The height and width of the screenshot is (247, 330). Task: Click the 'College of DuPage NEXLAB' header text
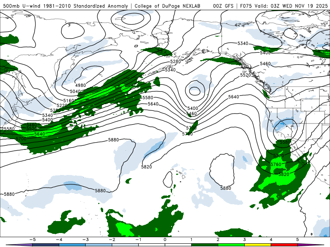(x=167, y=6)
